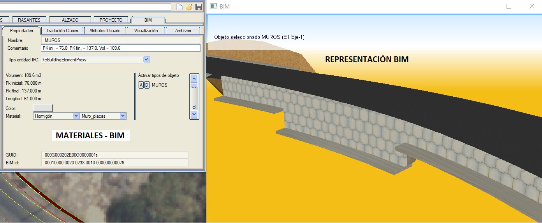Click the open folder icon

click(x=189, y=7)
